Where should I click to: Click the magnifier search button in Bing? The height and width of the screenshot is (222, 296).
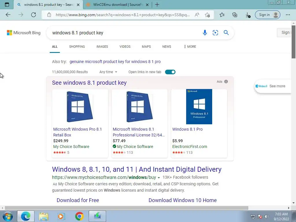coord(226,33)
